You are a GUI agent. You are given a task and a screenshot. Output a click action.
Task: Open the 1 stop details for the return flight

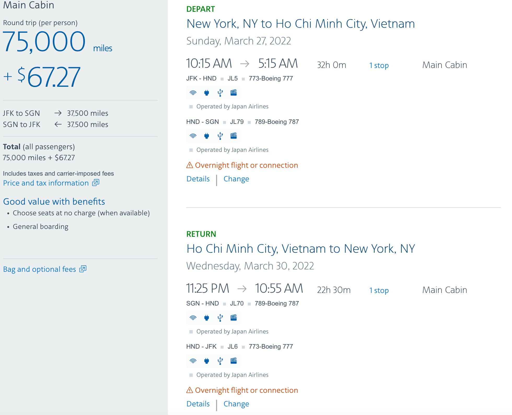379,290
